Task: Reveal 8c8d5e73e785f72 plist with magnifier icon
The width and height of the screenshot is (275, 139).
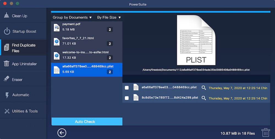Action: click(x=204, y=98)
